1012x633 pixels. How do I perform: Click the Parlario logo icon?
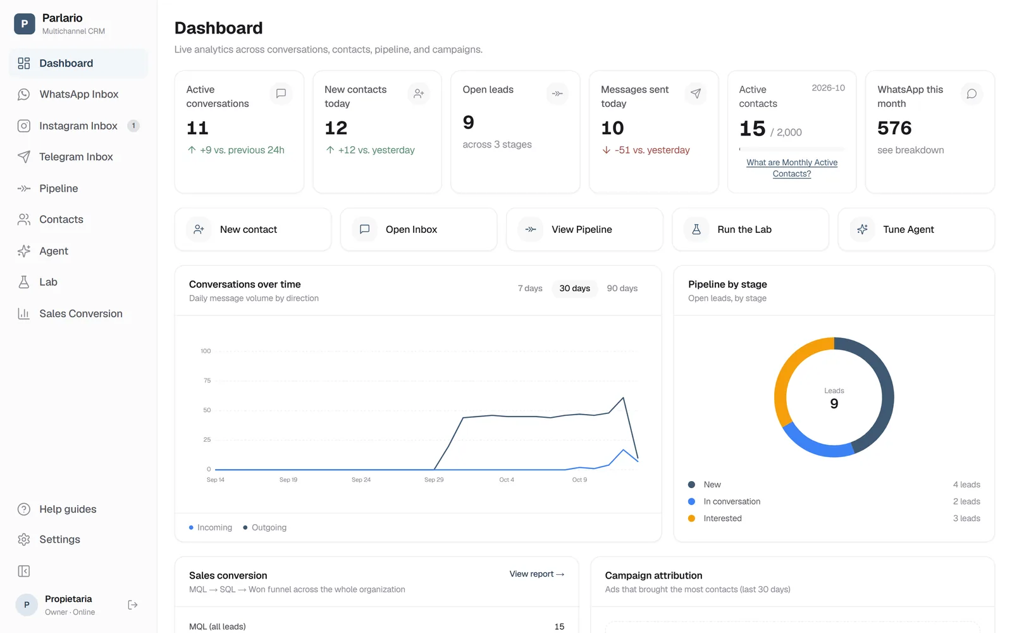(x=25, y=24)
